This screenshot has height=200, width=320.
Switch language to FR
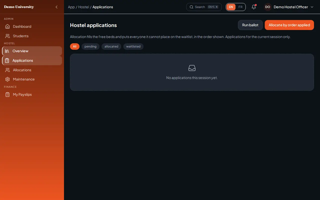coord(240,7)
